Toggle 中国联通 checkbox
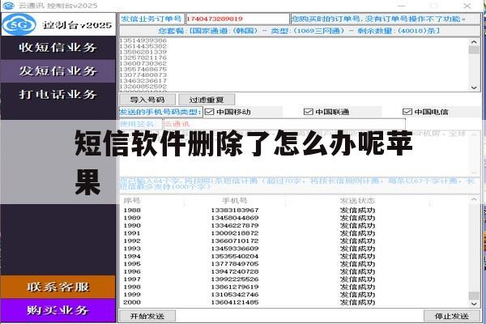 (308, 112)
